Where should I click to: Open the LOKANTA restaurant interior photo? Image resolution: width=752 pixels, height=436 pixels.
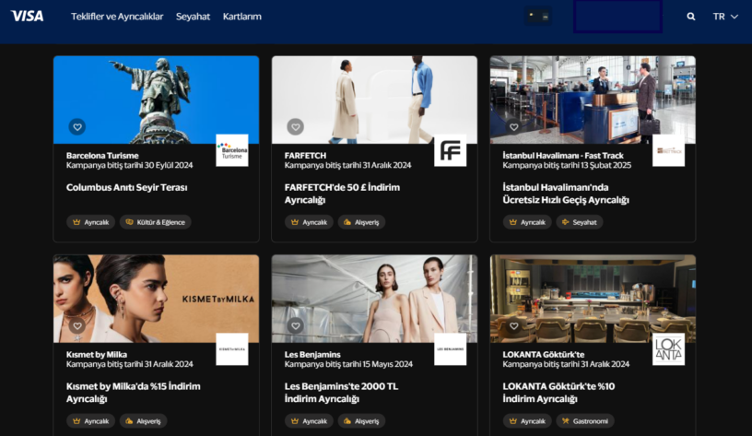593,299
